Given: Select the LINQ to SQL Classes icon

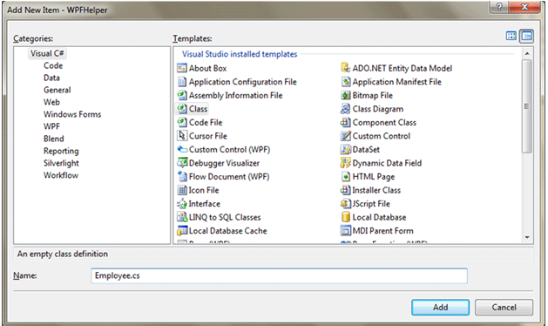Looking at the screenshot, I should (182, 217).
